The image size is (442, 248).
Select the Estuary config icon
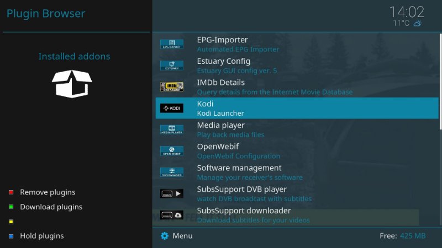(171, 66)
